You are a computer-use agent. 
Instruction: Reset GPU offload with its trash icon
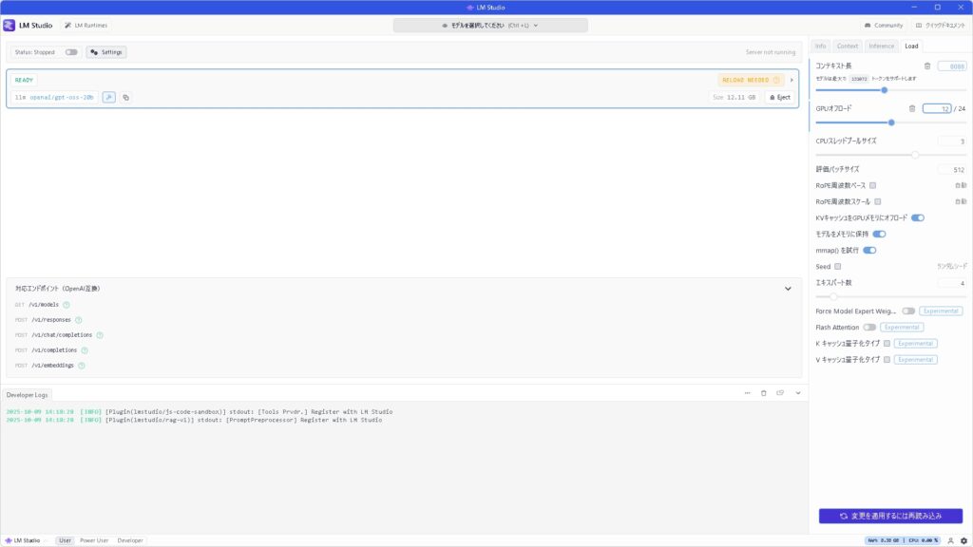[x=912, y=108]
